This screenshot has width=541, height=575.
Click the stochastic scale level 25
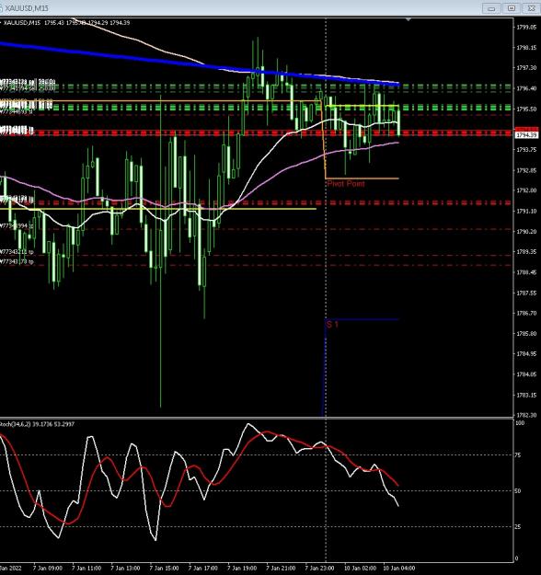coord(518,527)
